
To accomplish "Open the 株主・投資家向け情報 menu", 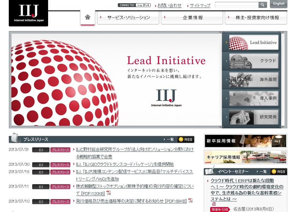I will [x=256, y=18].
